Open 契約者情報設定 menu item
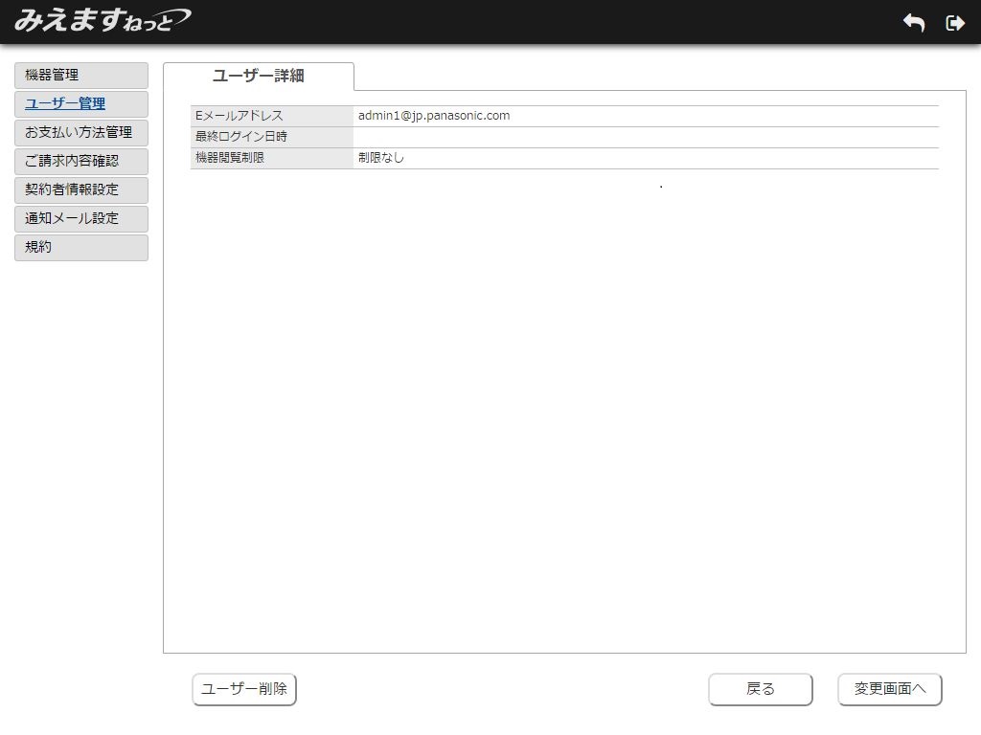Screen dimensions: 981x735 pyautogui.click(x=81, y=190)
